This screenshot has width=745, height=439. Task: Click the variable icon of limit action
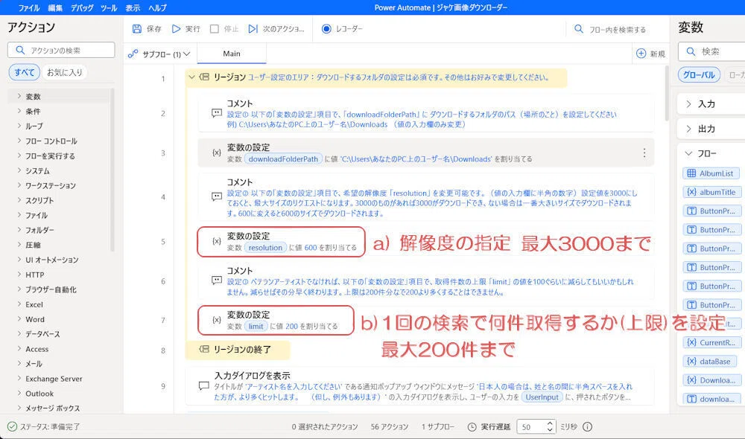click(217, 321)
